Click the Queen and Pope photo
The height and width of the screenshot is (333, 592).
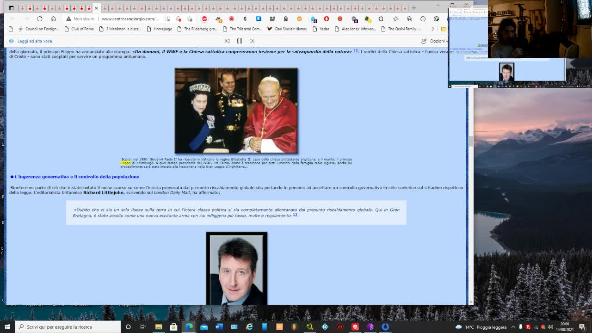pos(236,111)
